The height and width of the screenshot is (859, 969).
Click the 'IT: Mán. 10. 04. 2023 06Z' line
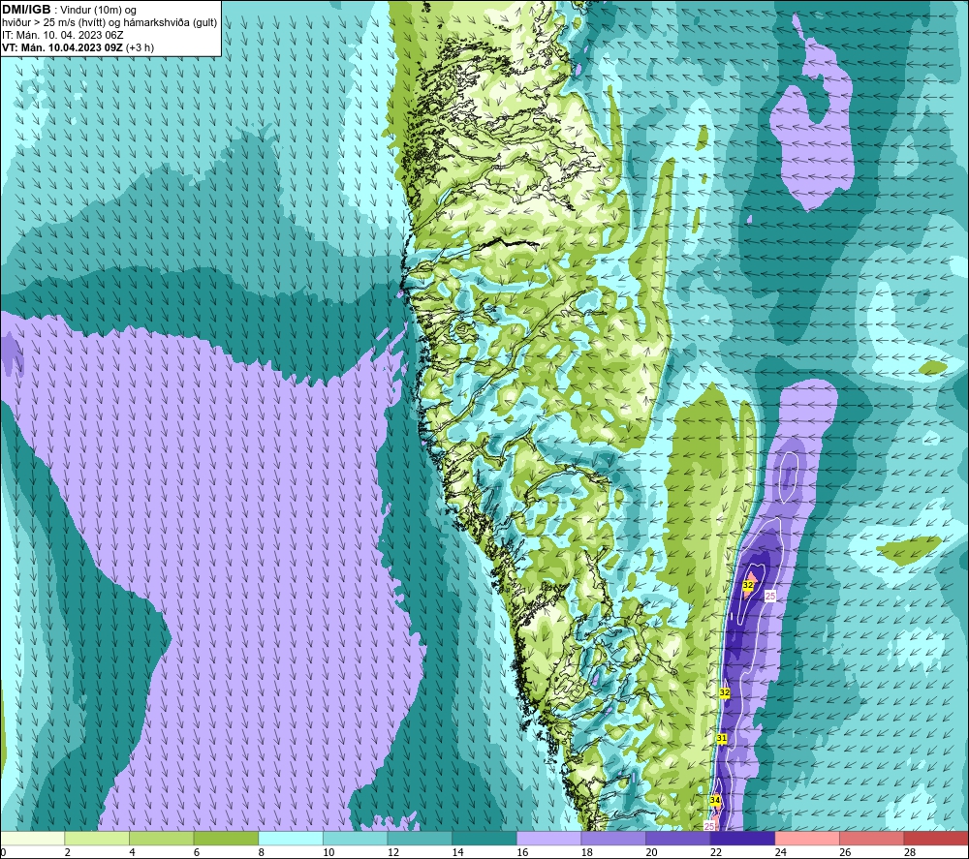[62, 35]
